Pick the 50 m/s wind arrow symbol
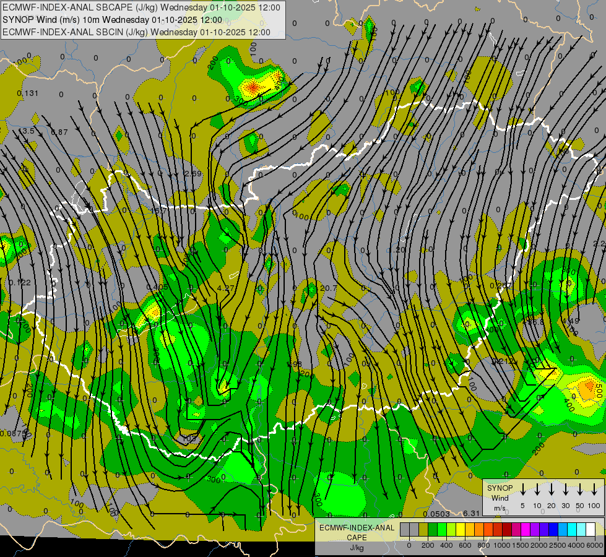 tap(580, 490)
